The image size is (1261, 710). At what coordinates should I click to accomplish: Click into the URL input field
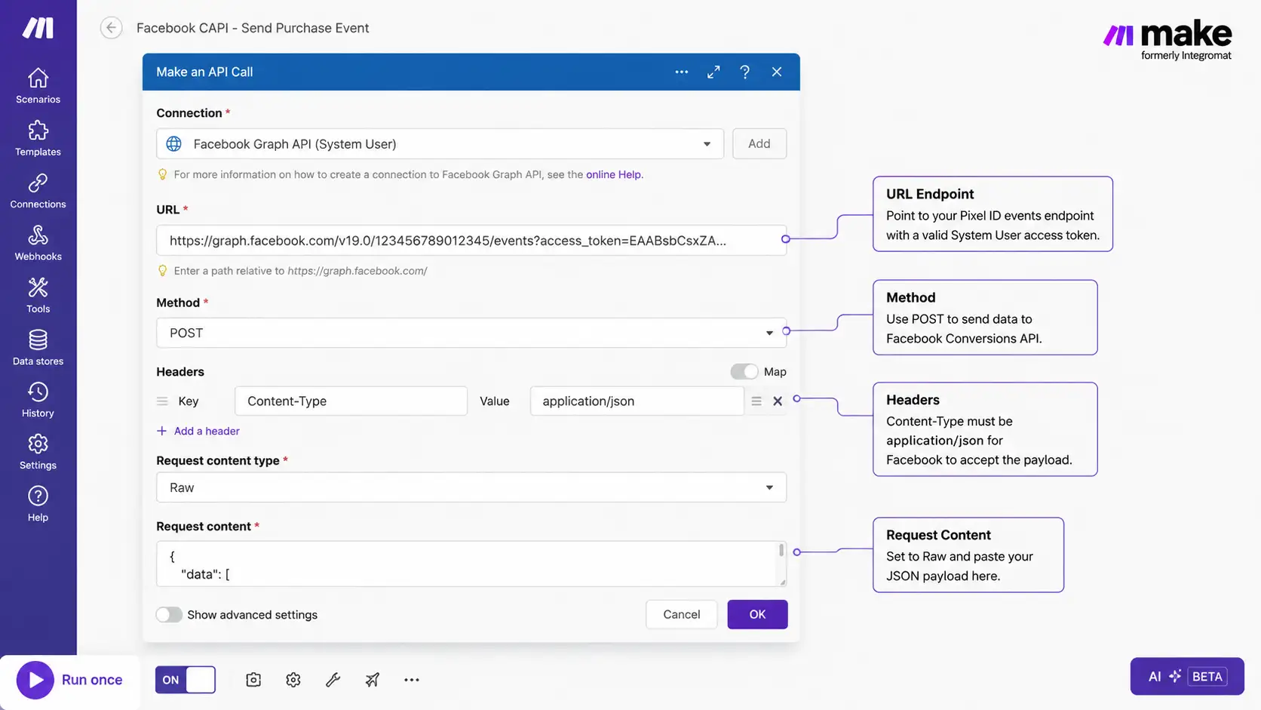(471, 241)
